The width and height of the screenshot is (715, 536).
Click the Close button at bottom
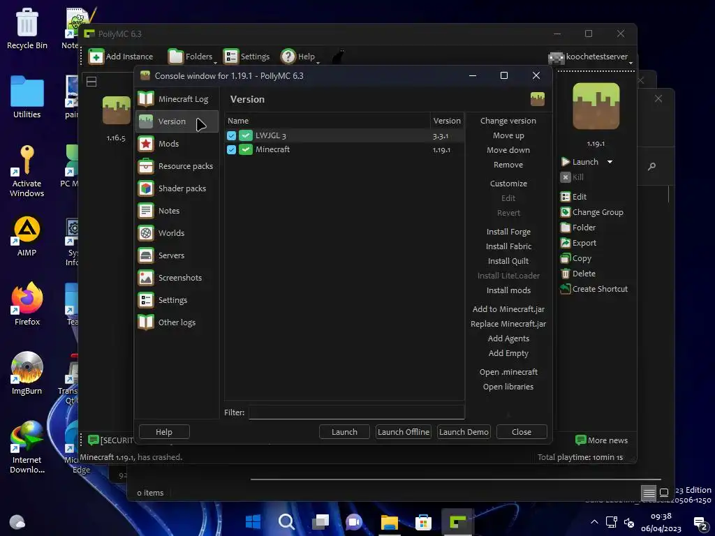click(521, 431)
